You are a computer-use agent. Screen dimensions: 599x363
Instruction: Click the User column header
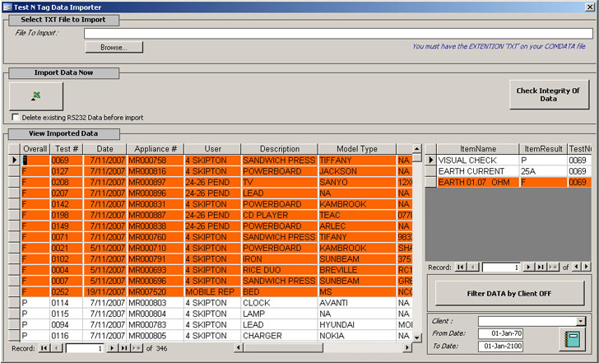[212, 149]
